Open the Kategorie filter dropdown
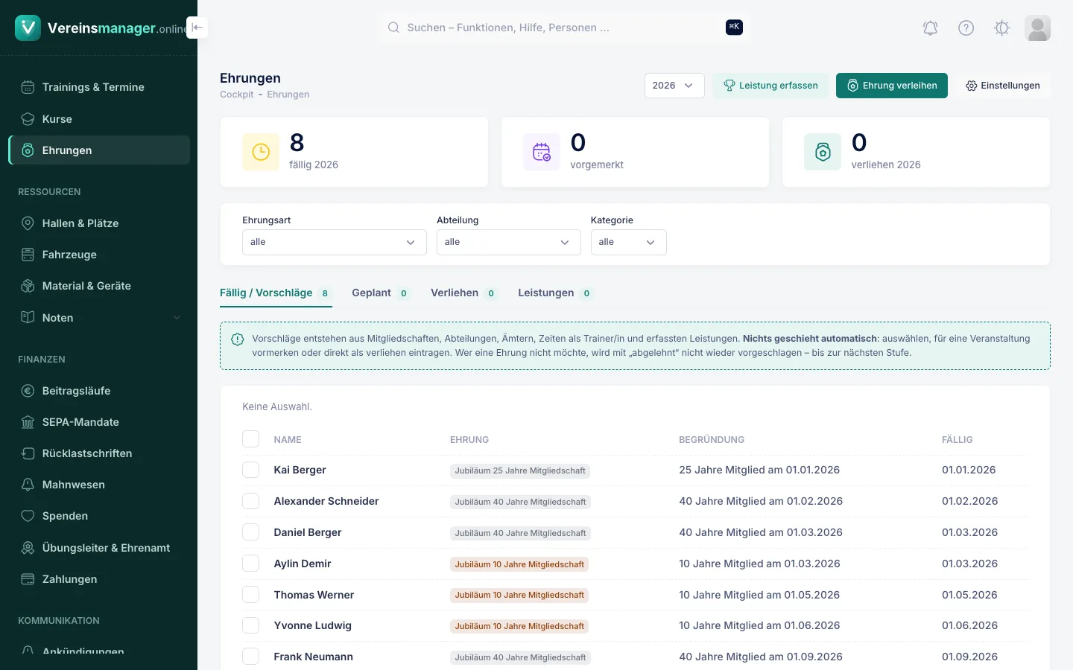 [x=628, y=242]
